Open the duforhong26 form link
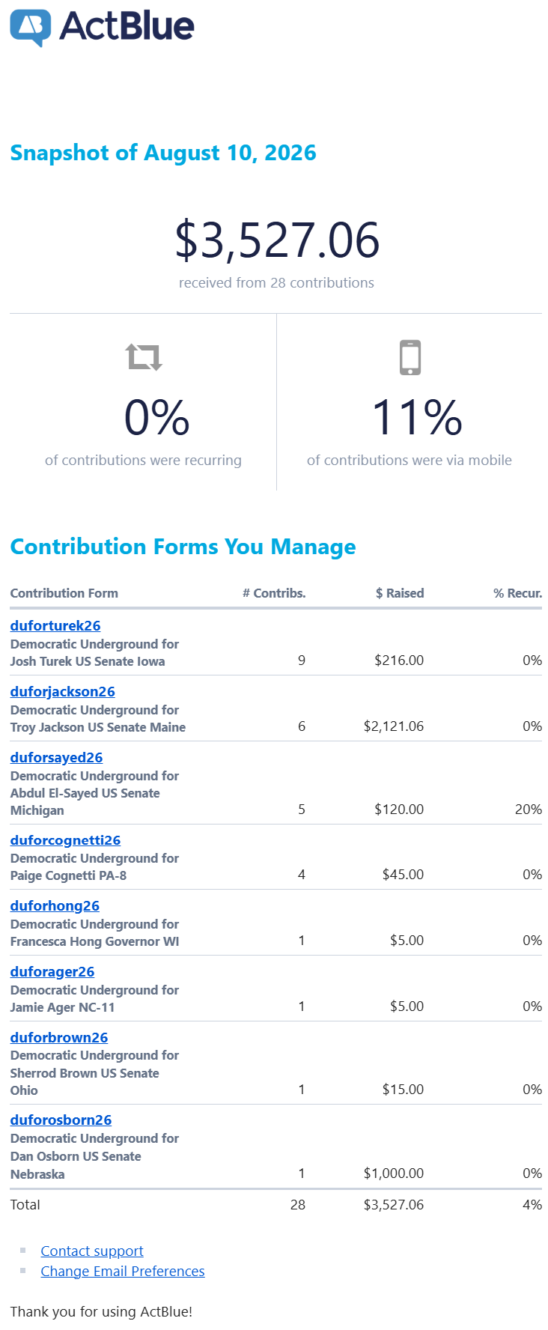The width and height of the screenshot is (548, 1330). pyautogui.click(x=55, y=905)
